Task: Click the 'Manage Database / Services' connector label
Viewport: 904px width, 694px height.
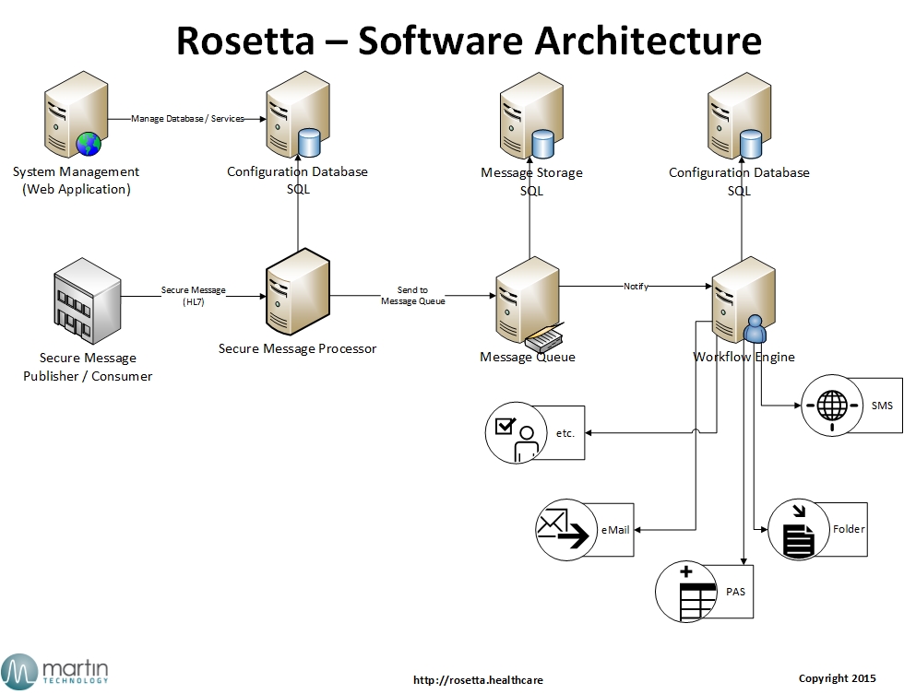Action: [187, 119]
